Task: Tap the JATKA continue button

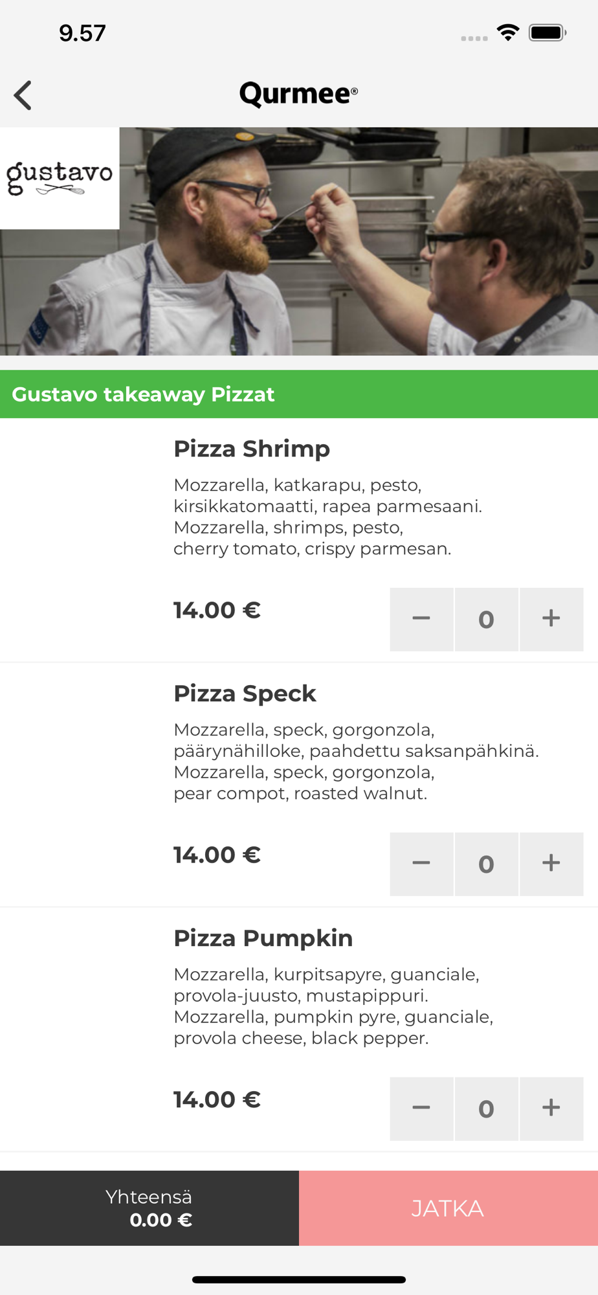Action: [448, 1208]
